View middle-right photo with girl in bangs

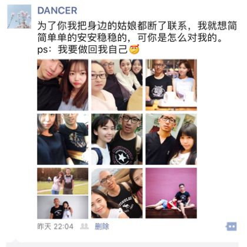(171, 139)
